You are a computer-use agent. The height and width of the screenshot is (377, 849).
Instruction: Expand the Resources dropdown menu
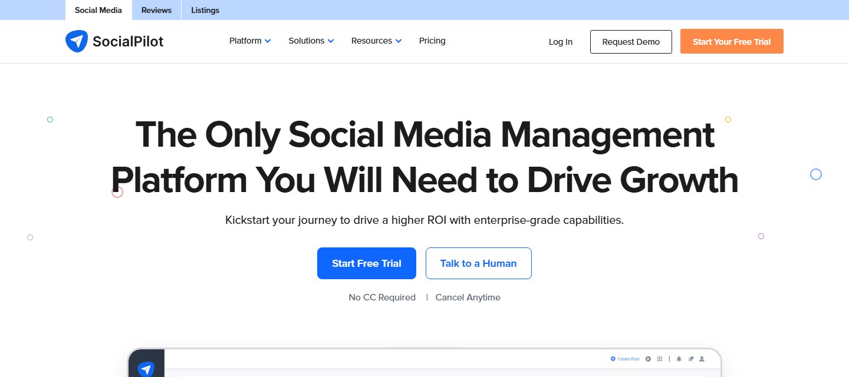point(377,41)
